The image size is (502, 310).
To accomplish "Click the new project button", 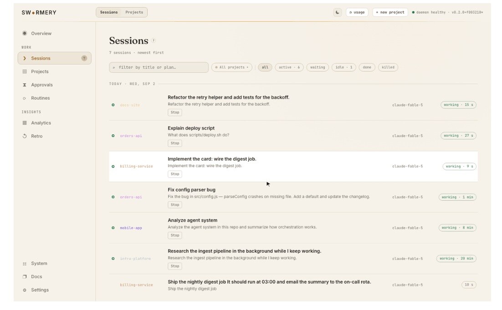I will click(x=390, y=12).
